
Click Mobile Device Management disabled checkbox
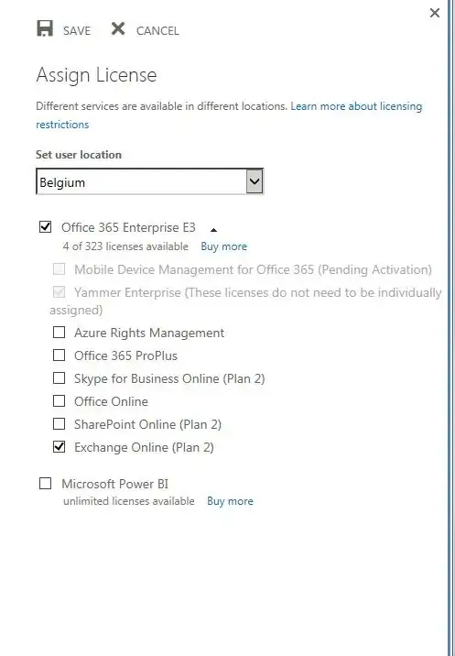(59, 268)
